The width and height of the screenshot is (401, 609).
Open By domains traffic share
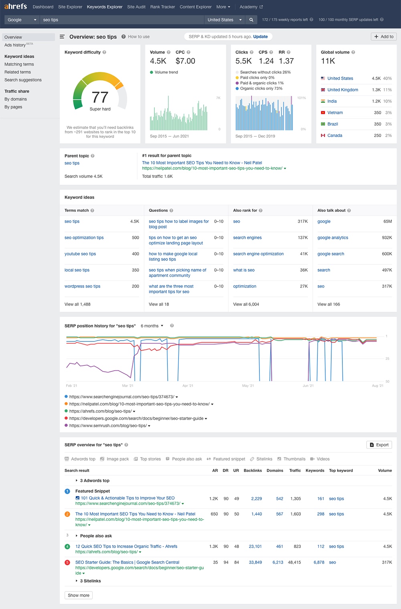tap(16, 99)
